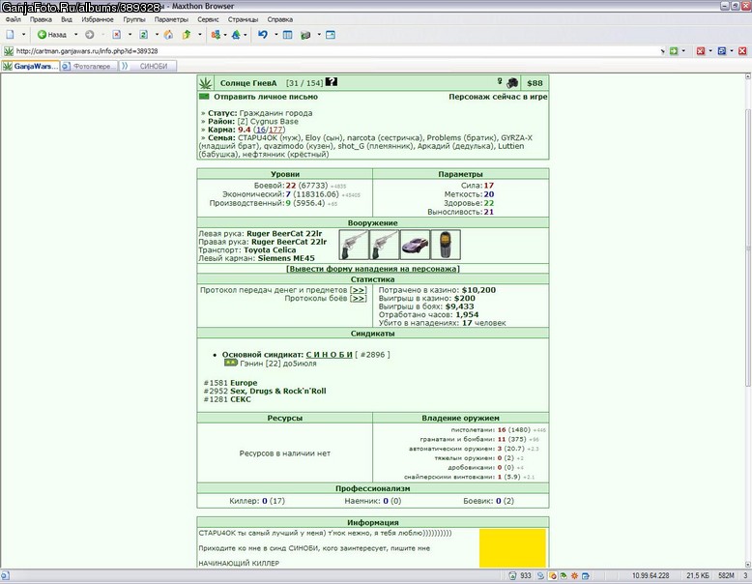Click the Siemens ME45 phone thumbnail
Screen dimensions: 752x584
coord(446,245)
